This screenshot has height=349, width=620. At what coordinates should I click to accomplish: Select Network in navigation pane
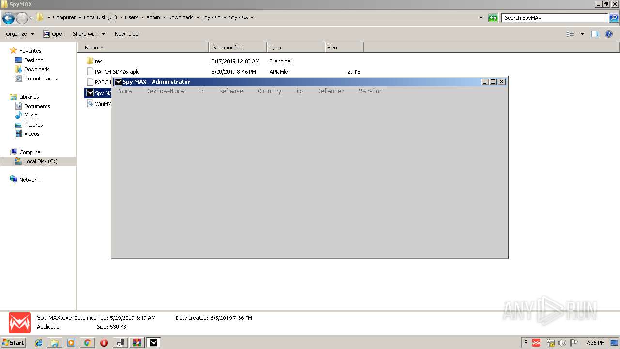(29, 180)
